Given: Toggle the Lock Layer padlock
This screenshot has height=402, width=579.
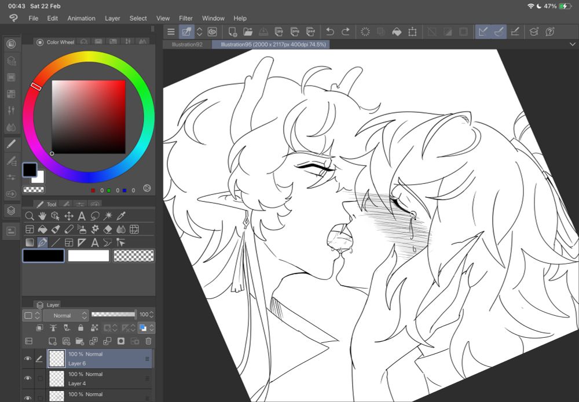Looking at the screenshot, I should (x=80, y=327).
